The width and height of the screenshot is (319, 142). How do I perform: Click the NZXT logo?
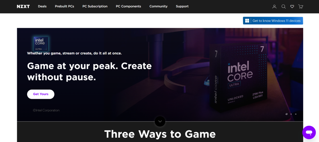23,7
